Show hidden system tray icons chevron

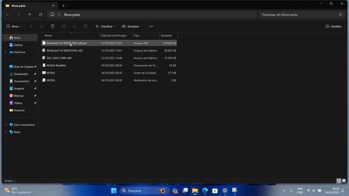[284, 191]
